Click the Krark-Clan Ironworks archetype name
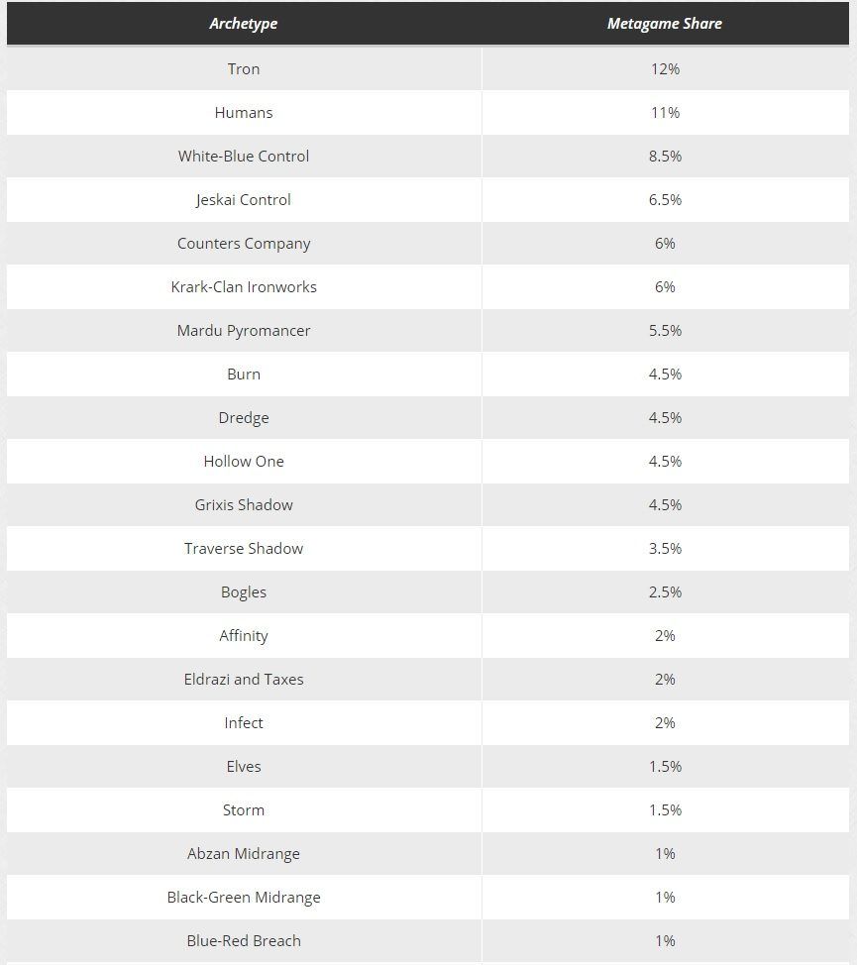 [x=244, y=287]
